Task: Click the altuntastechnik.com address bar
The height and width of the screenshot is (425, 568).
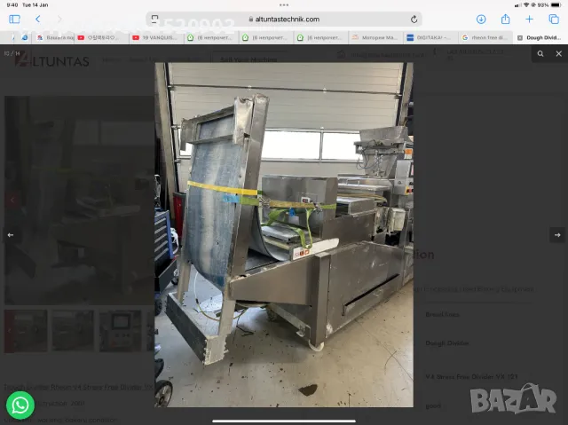Action: point(284,19)
